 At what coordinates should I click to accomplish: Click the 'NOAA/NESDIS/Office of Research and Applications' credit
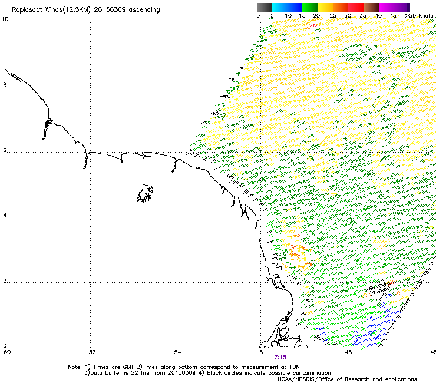tap(347, 379)
